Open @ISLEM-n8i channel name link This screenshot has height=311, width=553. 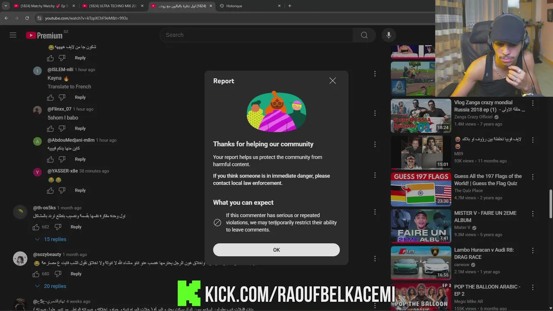coord(60,70)
